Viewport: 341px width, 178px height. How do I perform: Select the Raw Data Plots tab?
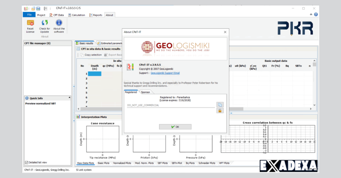[86, 163]
